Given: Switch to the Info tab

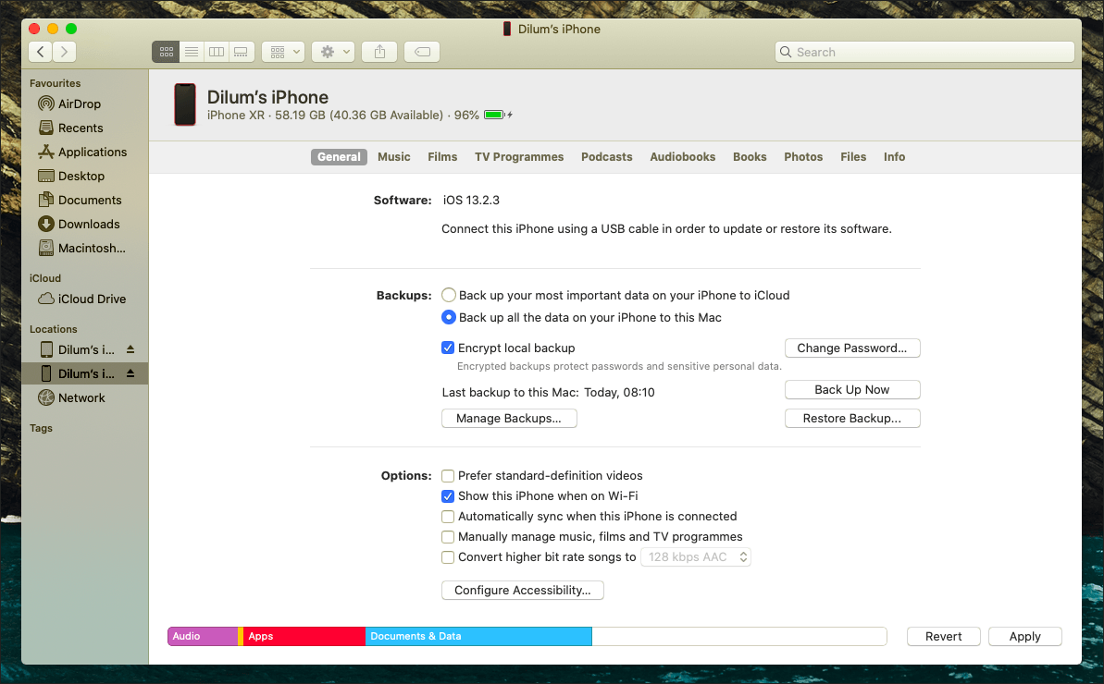Looking at the screenshot, I should click(894, 157).
